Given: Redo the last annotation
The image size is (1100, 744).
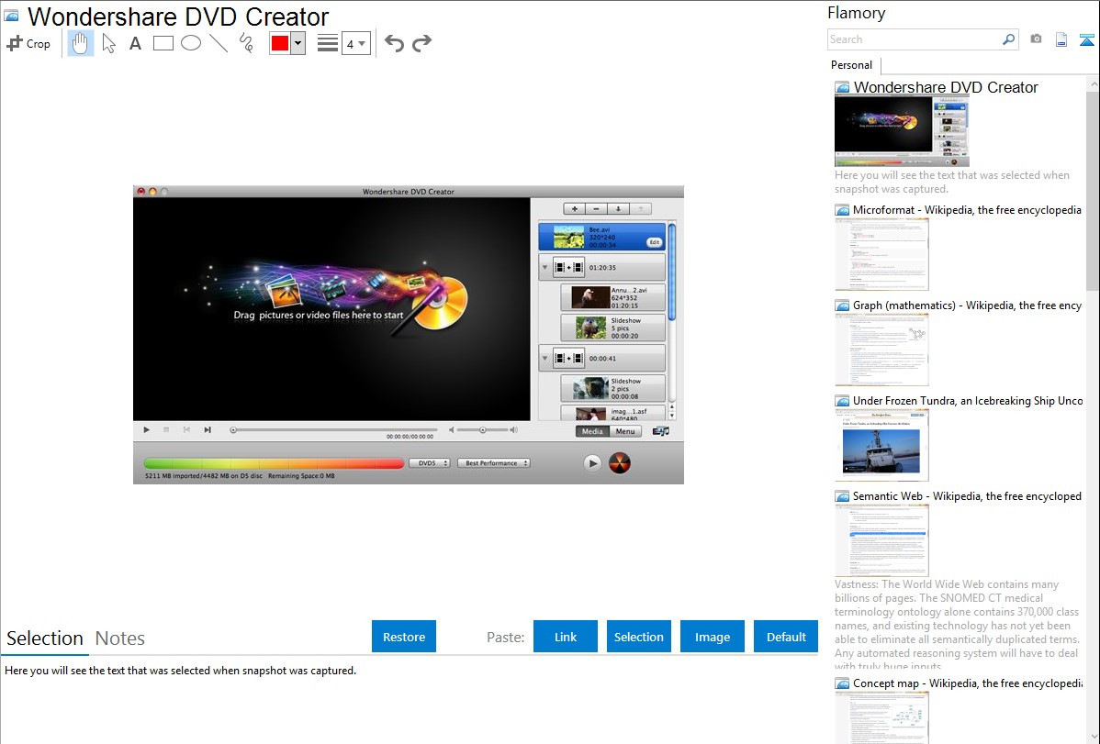Looking at the screenshot, I should pos(421,43).
